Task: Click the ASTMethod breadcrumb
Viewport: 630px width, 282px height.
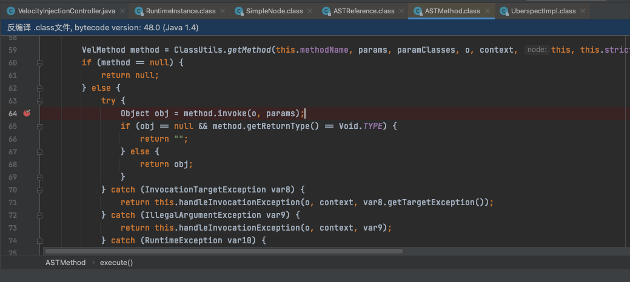Action: click(x=65, y=263)
